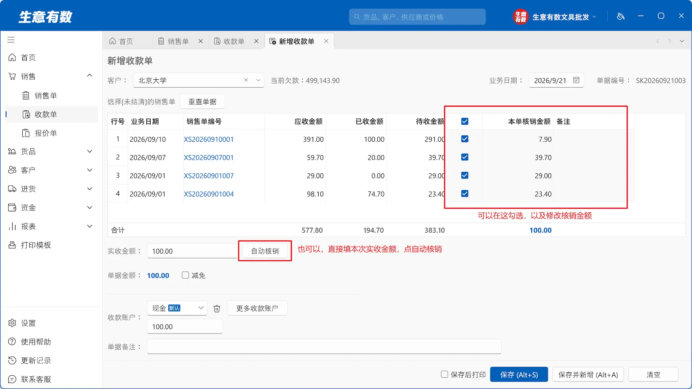The width and height of the screenshot is (692, 389).
Task: Click the calendar icon in 业务日期 field
Action: click(x=576, y=80)
